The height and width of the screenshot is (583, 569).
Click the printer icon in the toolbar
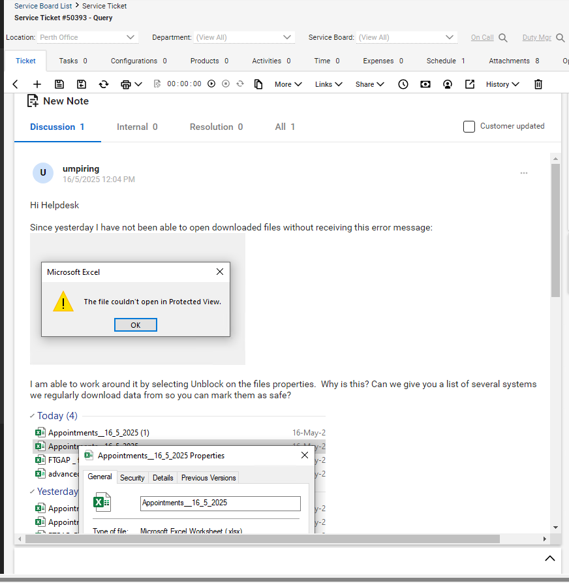pyautogui.click(x=126, y=84)
